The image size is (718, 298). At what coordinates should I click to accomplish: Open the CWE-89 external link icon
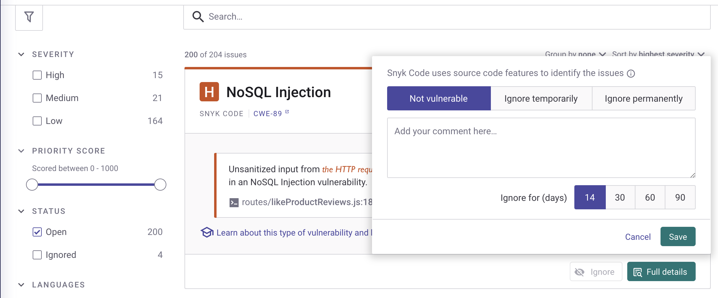[287, 112]
